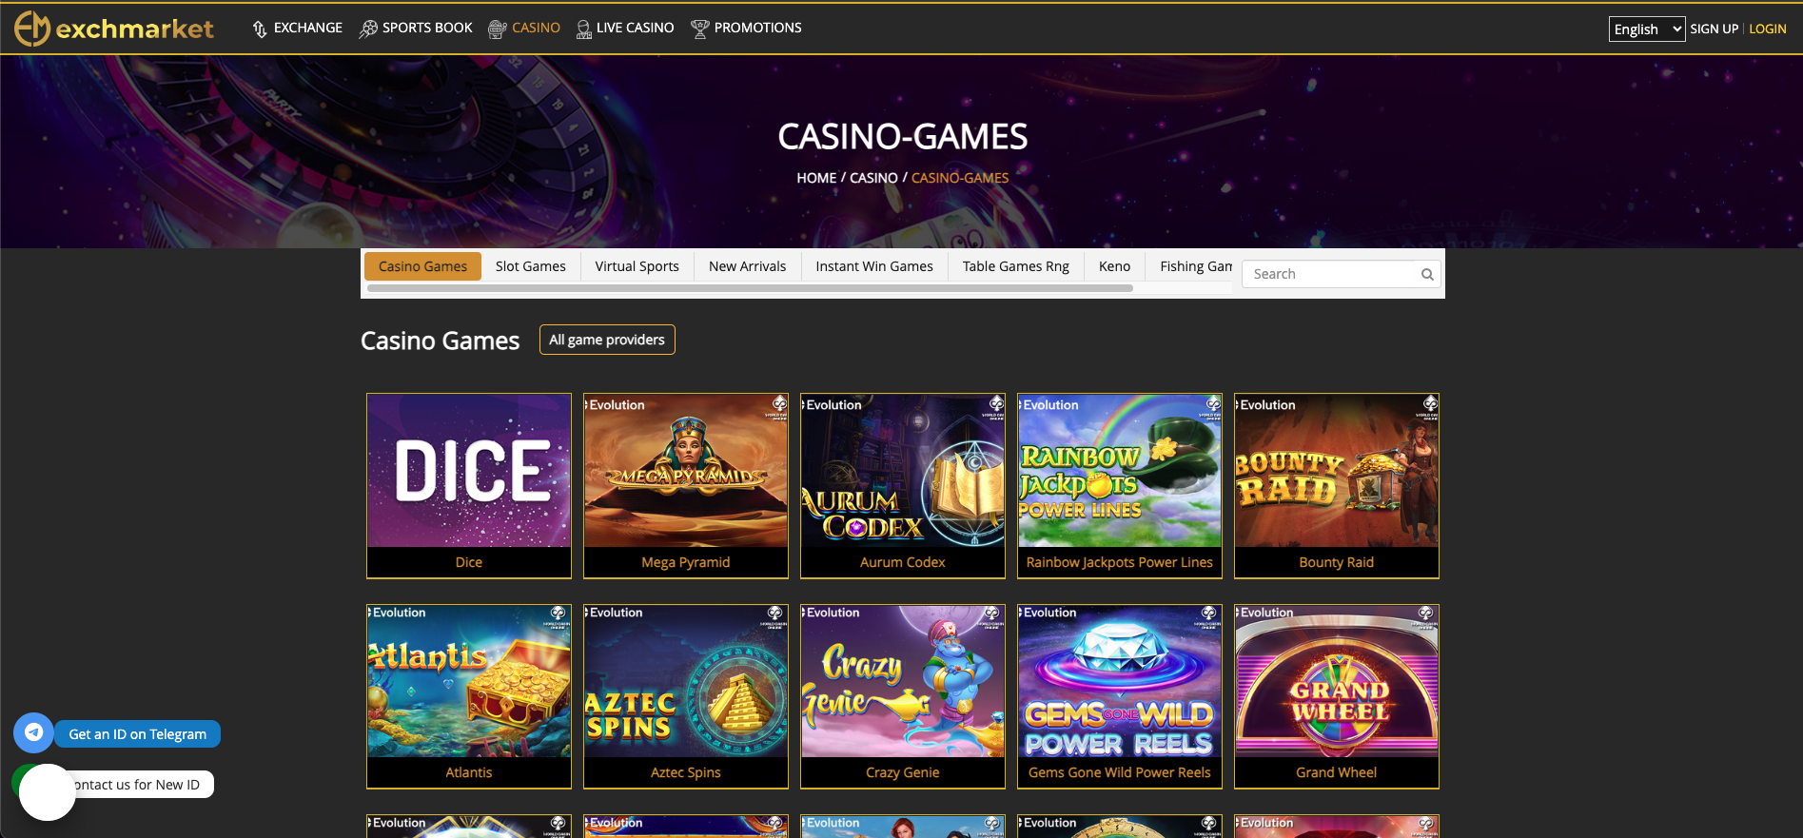This screenshot has height=838, width=1803.
Task: Click the LOGIN link
Action: 1768,29
